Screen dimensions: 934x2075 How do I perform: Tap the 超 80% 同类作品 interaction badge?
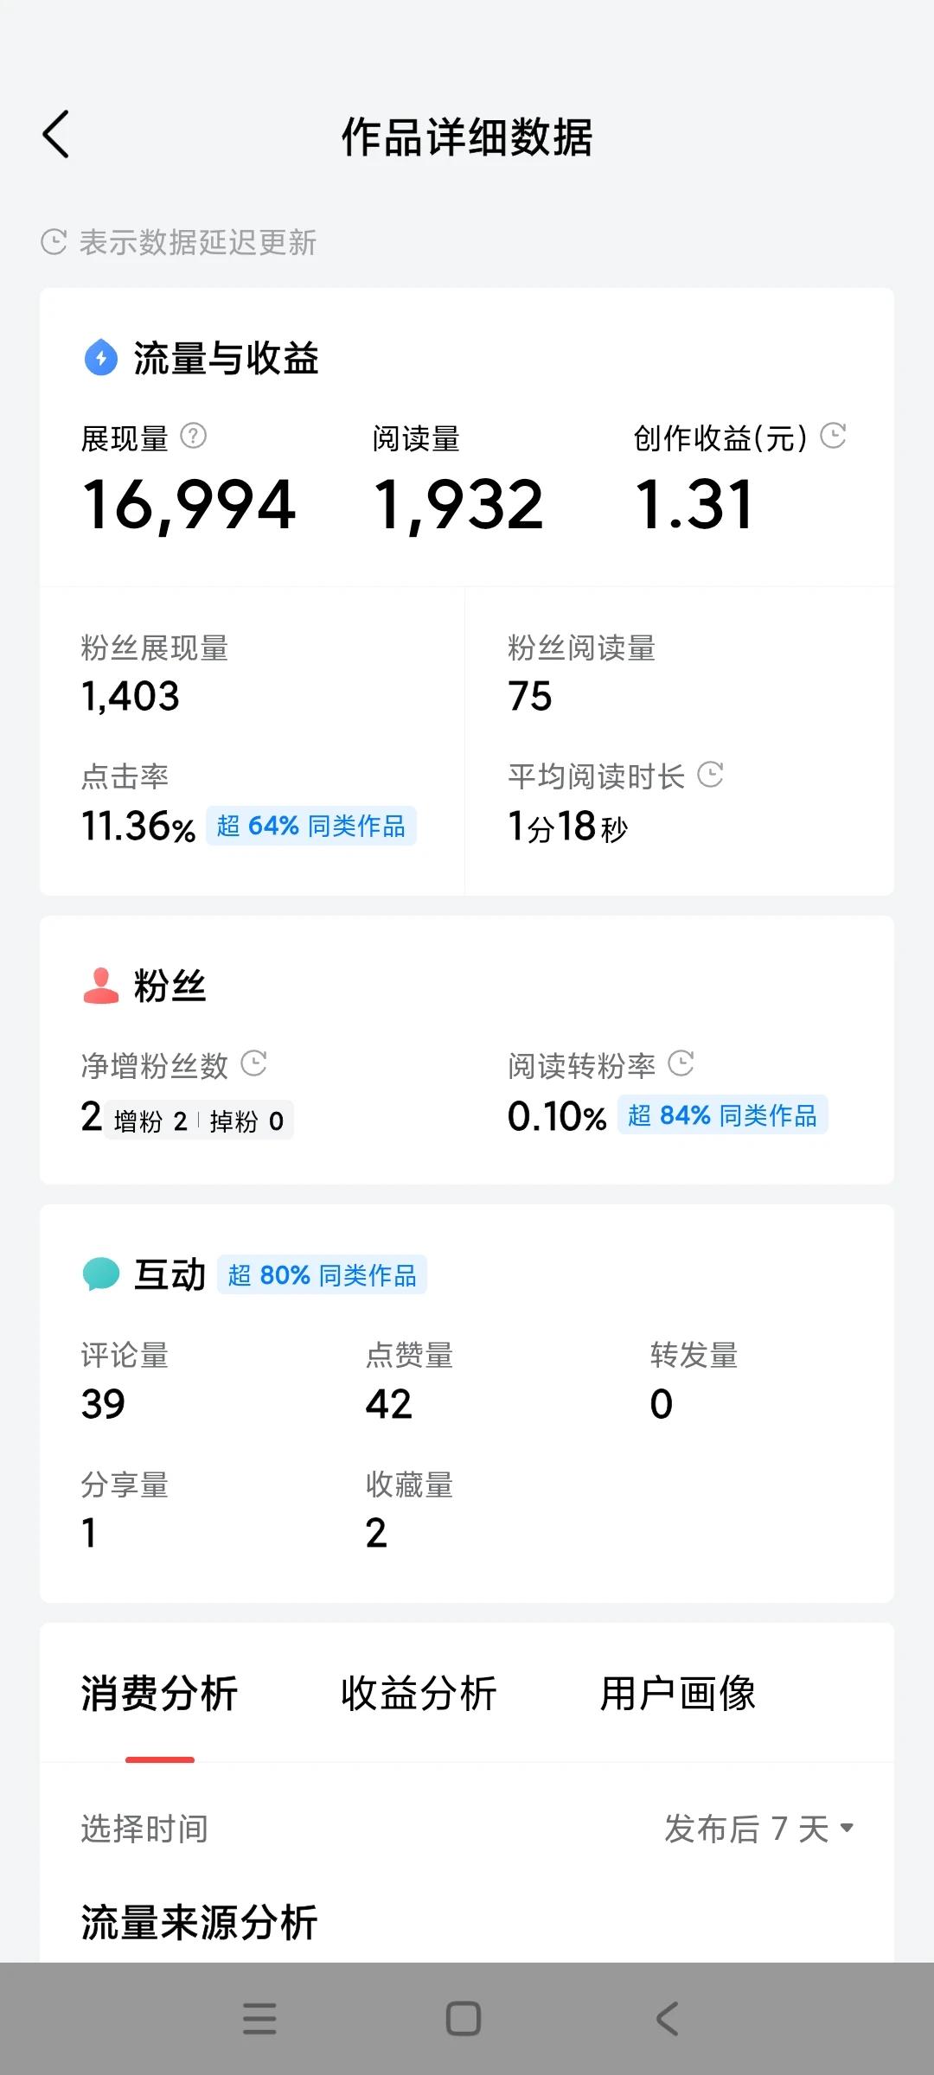322,1274
